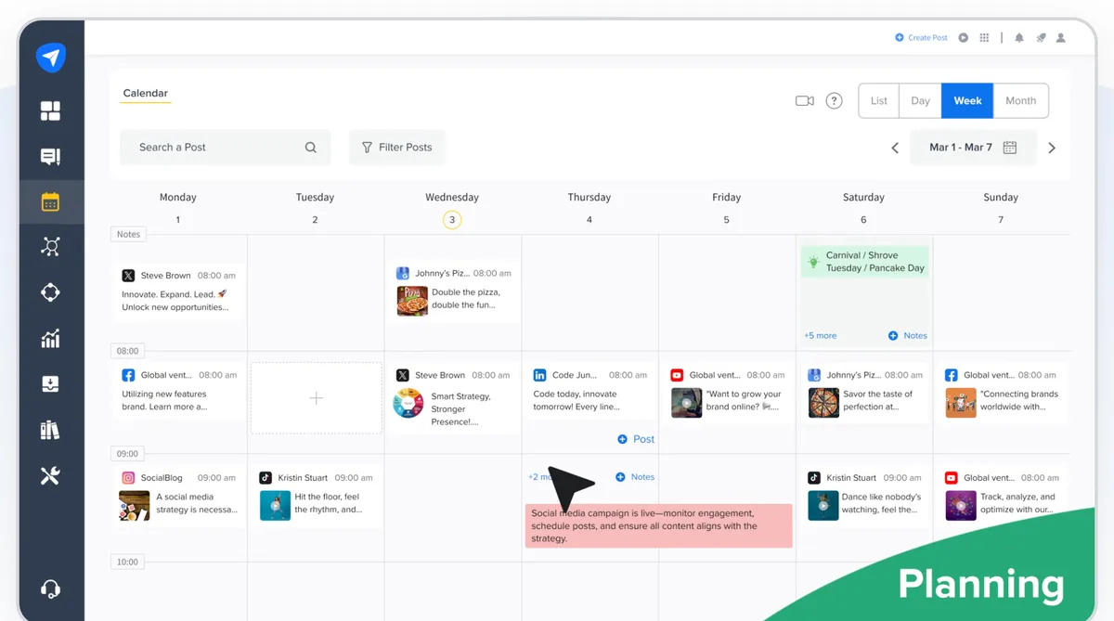Image resolution: width=1114 pixels, height=621 pixels.
Task: Open Global vent Track, analyze, and optimize post
Action: (x=1001, y=496)
